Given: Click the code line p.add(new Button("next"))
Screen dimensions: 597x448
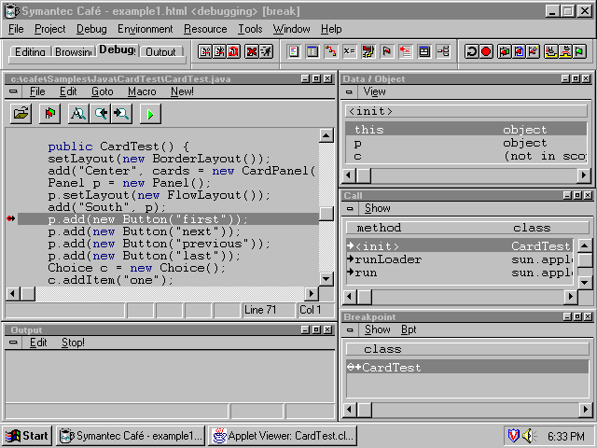Looking at the screenshot, I should coord(144,231).
